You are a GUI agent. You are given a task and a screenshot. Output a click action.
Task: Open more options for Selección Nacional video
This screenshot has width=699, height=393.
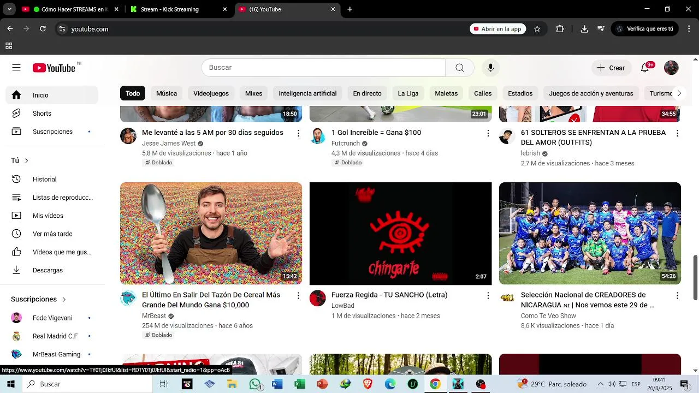(677, 295)
